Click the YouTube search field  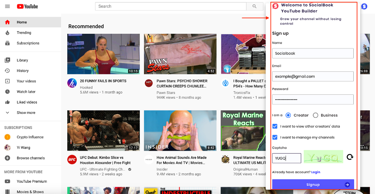coord(171,6)
